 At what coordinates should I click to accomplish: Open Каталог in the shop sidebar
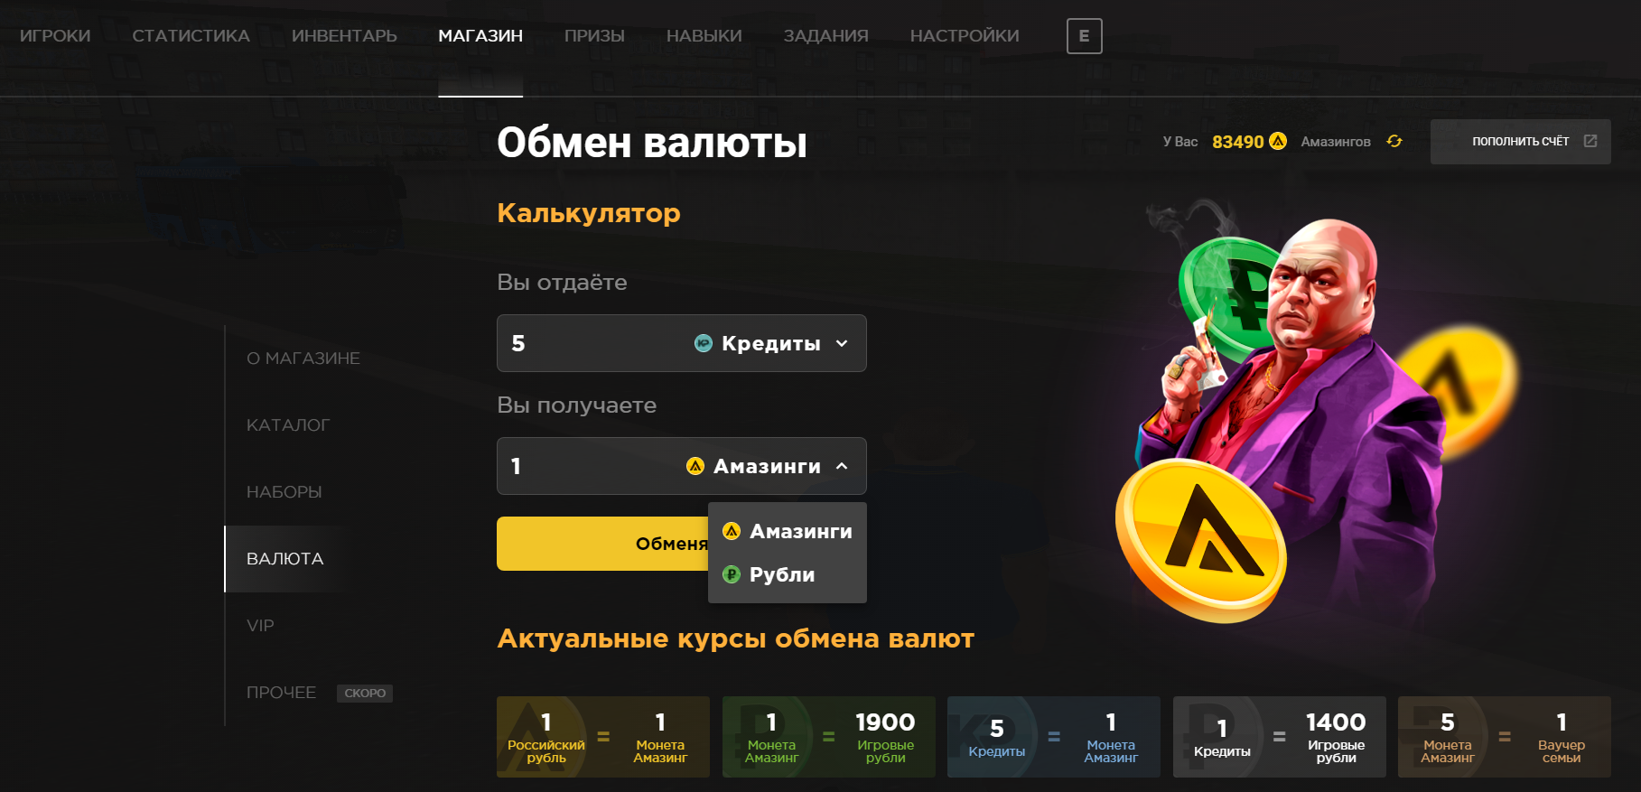[x=288, y=425]
